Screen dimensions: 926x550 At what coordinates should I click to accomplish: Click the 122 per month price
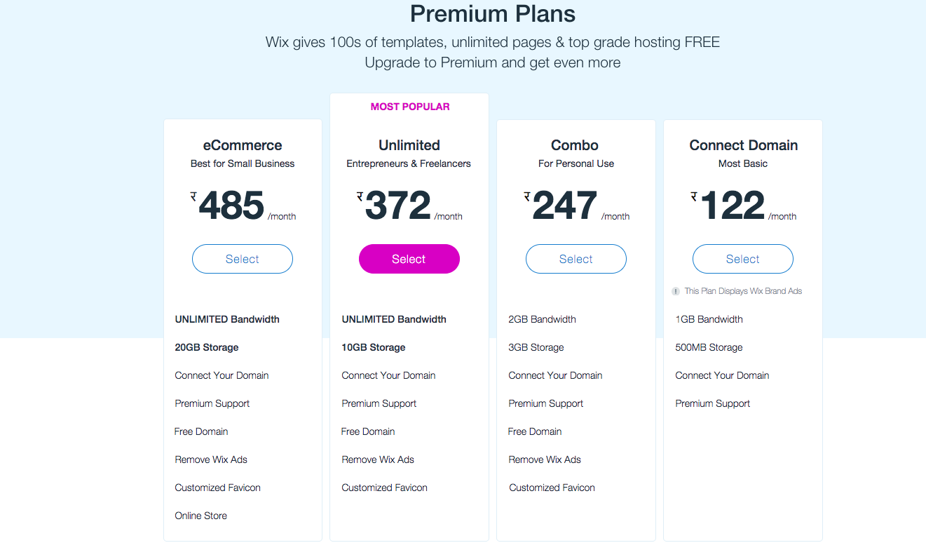[x=733, y=206]
